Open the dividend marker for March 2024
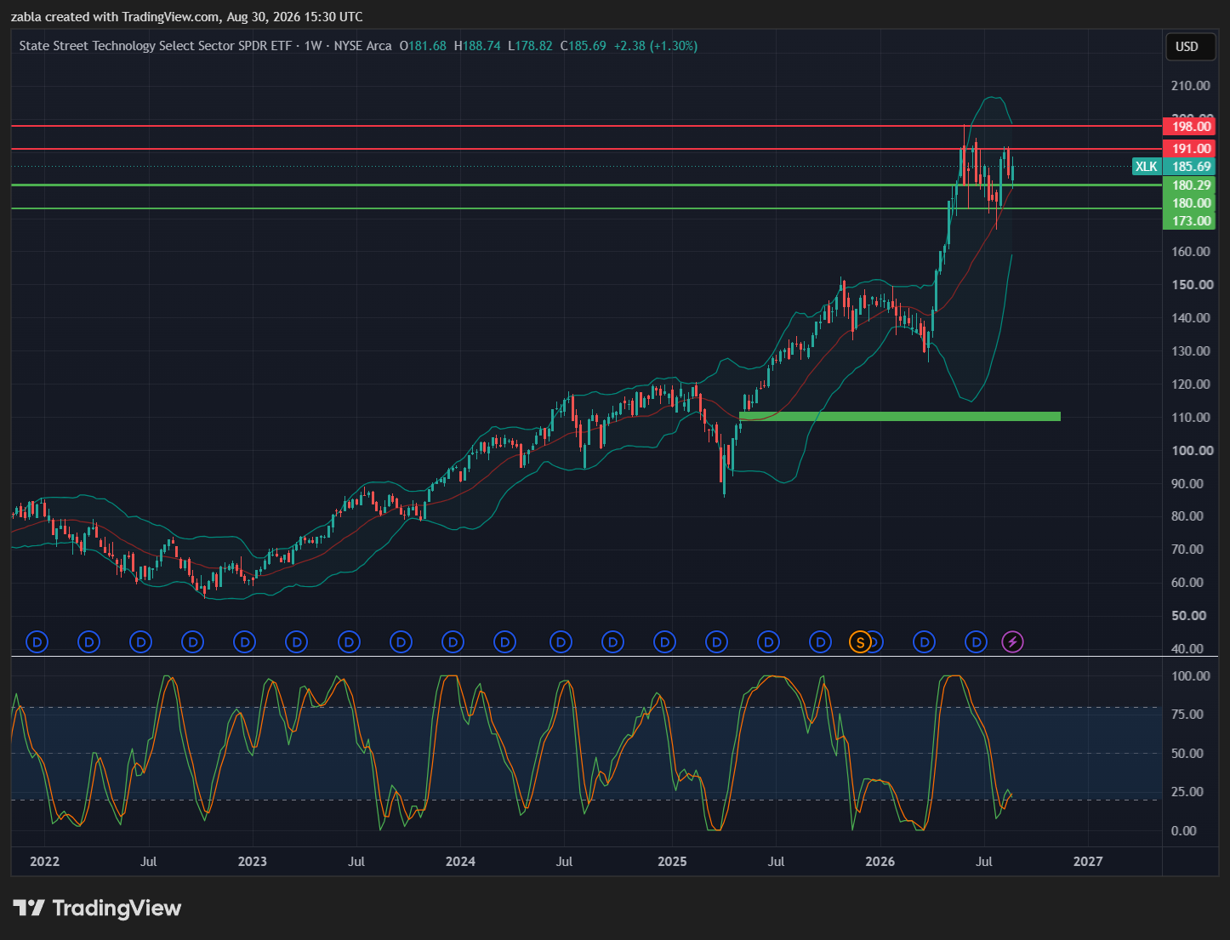 [505, 641]
